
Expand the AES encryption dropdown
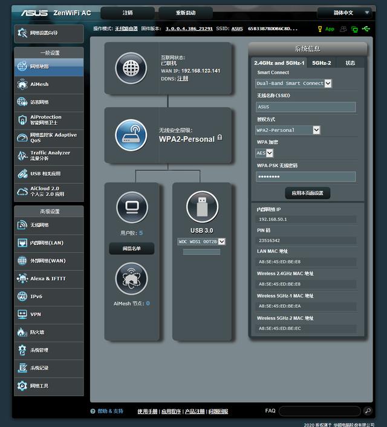coord(265,153)
